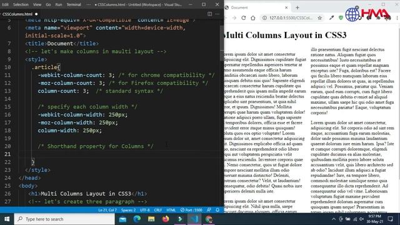The width and height of the screenshot is (400, 225).
Task: Split the editor with the split icon
Action: pyautogui.click(x=210, y=14)
